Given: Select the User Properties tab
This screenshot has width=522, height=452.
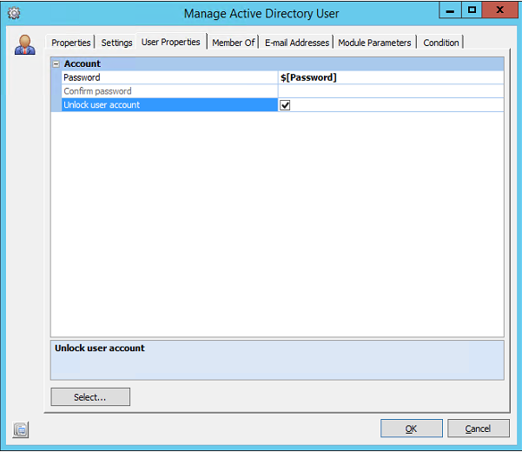Looking at the screenshot, I should (171, 42).
